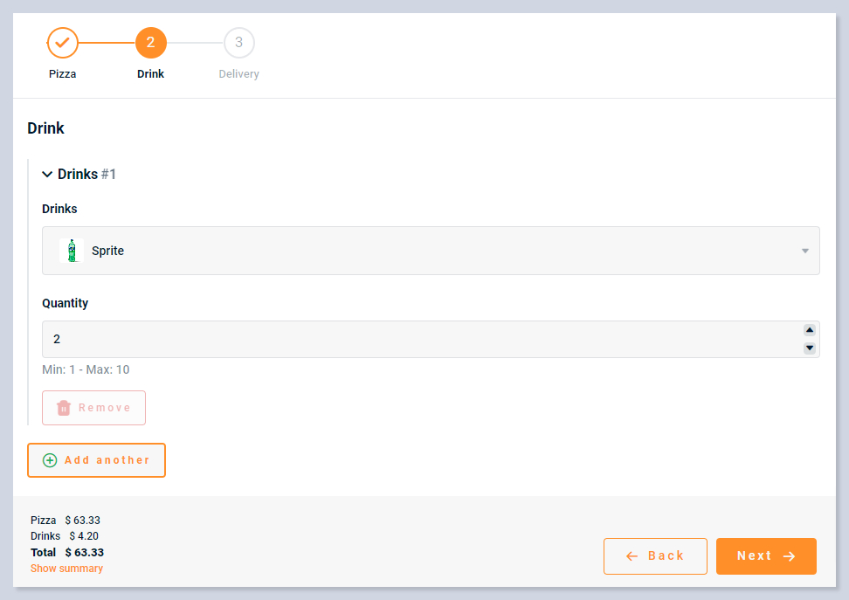Select the Delivery step label
849x600 pixels.
[x=238, y=74]
